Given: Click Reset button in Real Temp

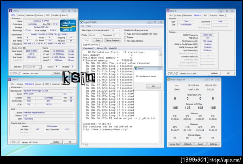Looking at the screenshot, I should [200, 144].
